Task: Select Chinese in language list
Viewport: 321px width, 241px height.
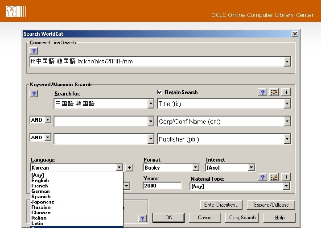Action: coord(77,212)
